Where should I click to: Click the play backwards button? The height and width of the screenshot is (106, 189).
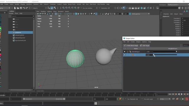tap(179, 94)
